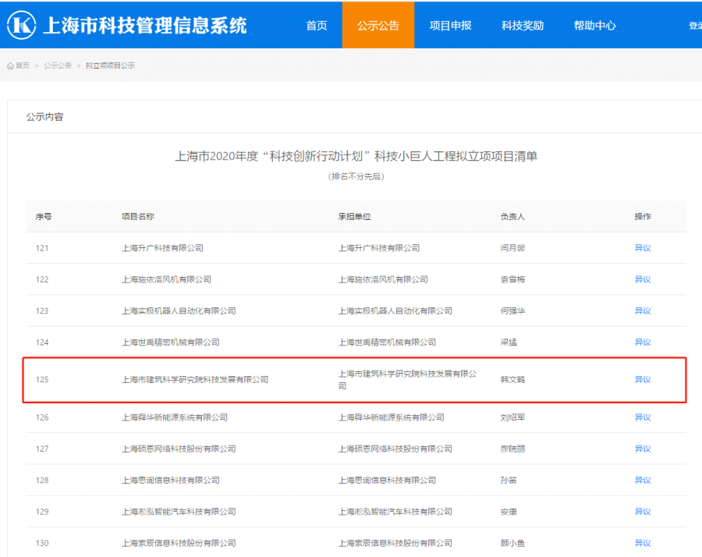Go to 项目申报 in top menu
Viewport: 702px width, 557px height.
[450, 25]
